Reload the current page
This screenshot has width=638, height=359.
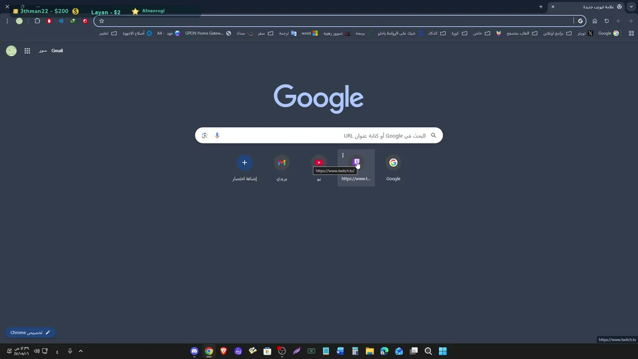pos(607,21)
